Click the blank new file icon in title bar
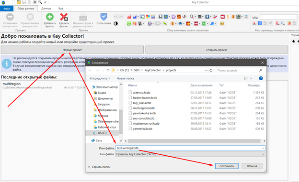Screen dimensions: 299x182 (13, 2)
